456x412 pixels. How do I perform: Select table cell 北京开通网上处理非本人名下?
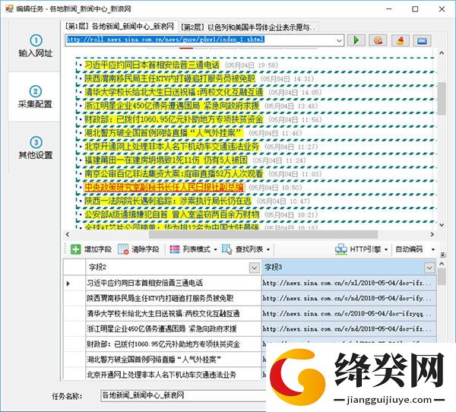173,375
